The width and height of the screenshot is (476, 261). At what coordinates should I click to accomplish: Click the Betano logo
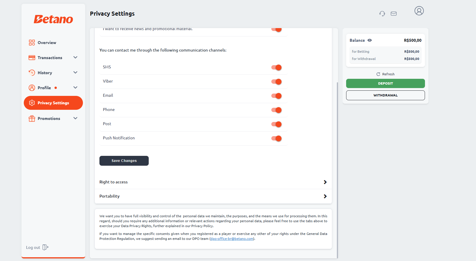[53, 19]
